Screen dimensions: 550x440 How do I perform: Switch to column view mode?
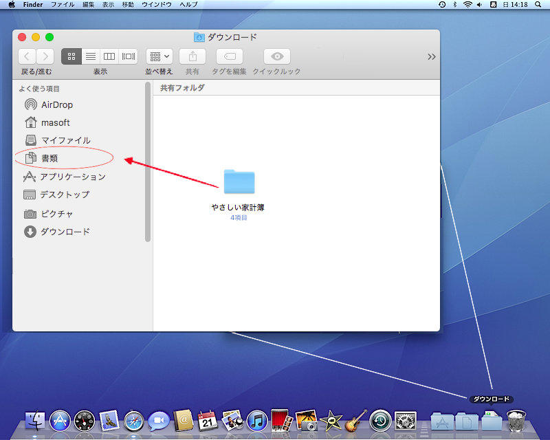click(109, 56)
